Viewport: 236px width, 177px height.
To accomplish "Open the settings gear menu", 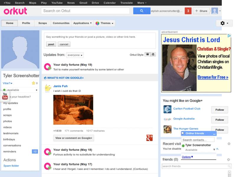I will [224, 23].
